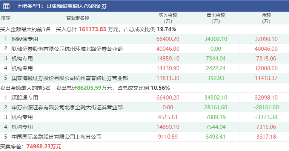Click 联储证券股份有限公司杭州环城北路证券营业部

(67, 49)
